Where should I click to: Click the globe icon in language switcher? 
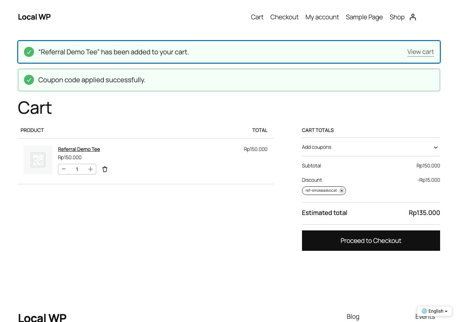(x=424, y=311)
